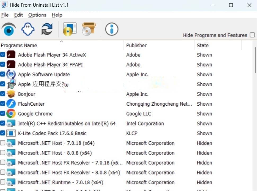
Task: Click the Google Chrome program icon
Action: click(x=11, y=114)
